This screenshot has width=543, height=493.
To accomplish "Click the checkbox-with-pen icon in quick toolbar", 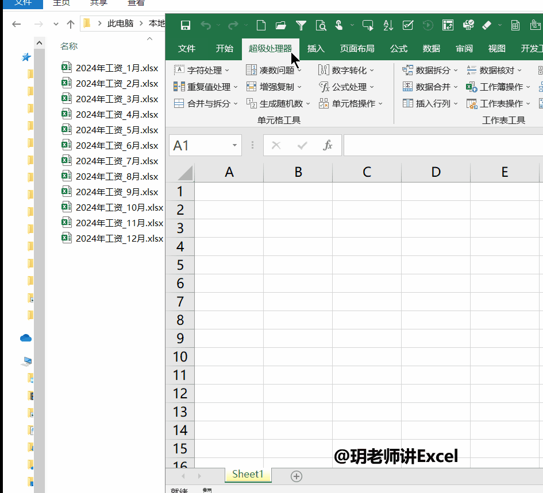I will coord(408,25).
